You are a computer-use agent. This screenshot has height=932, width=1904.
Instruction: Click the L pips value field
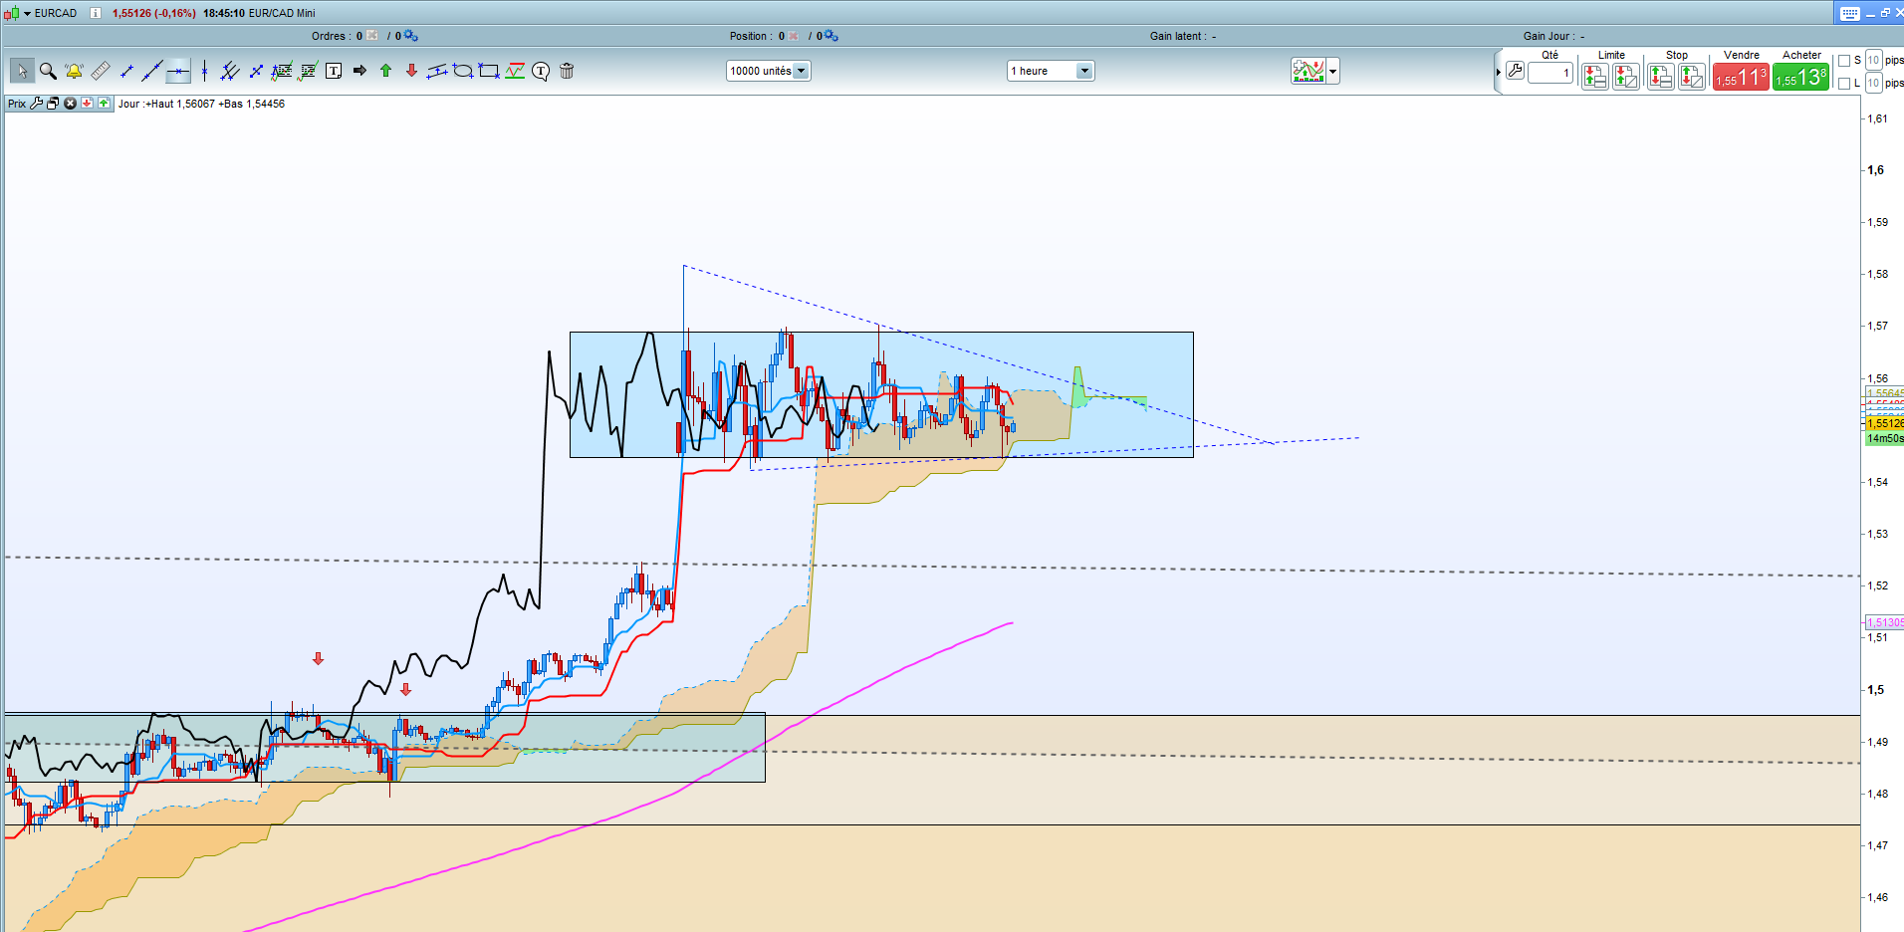point(1873,83)
